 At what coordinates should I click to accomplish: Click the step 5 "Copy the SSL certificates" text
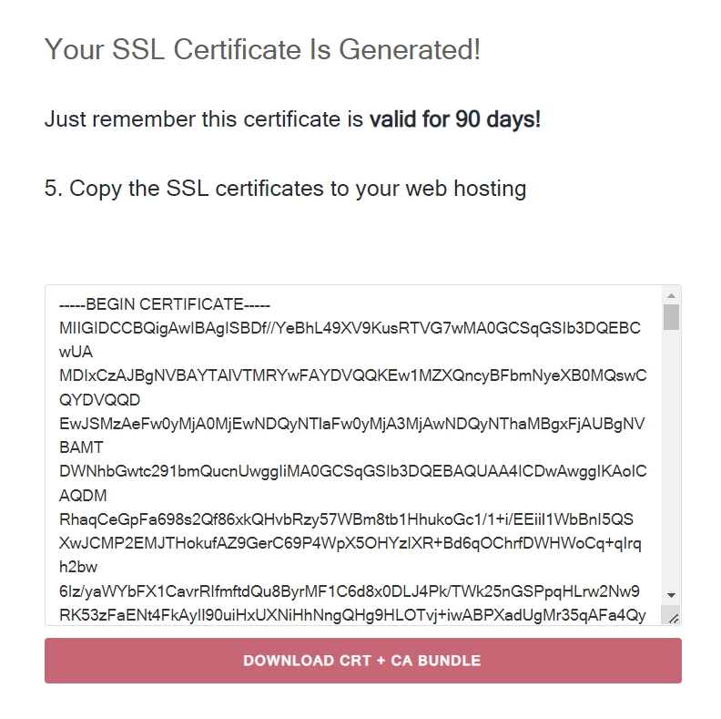pos(285,189)
